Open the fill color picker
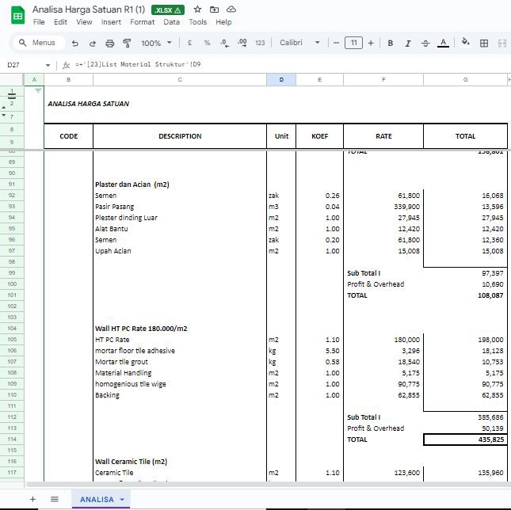The width and height of the screenshot is (511, 510). point(466,42)
